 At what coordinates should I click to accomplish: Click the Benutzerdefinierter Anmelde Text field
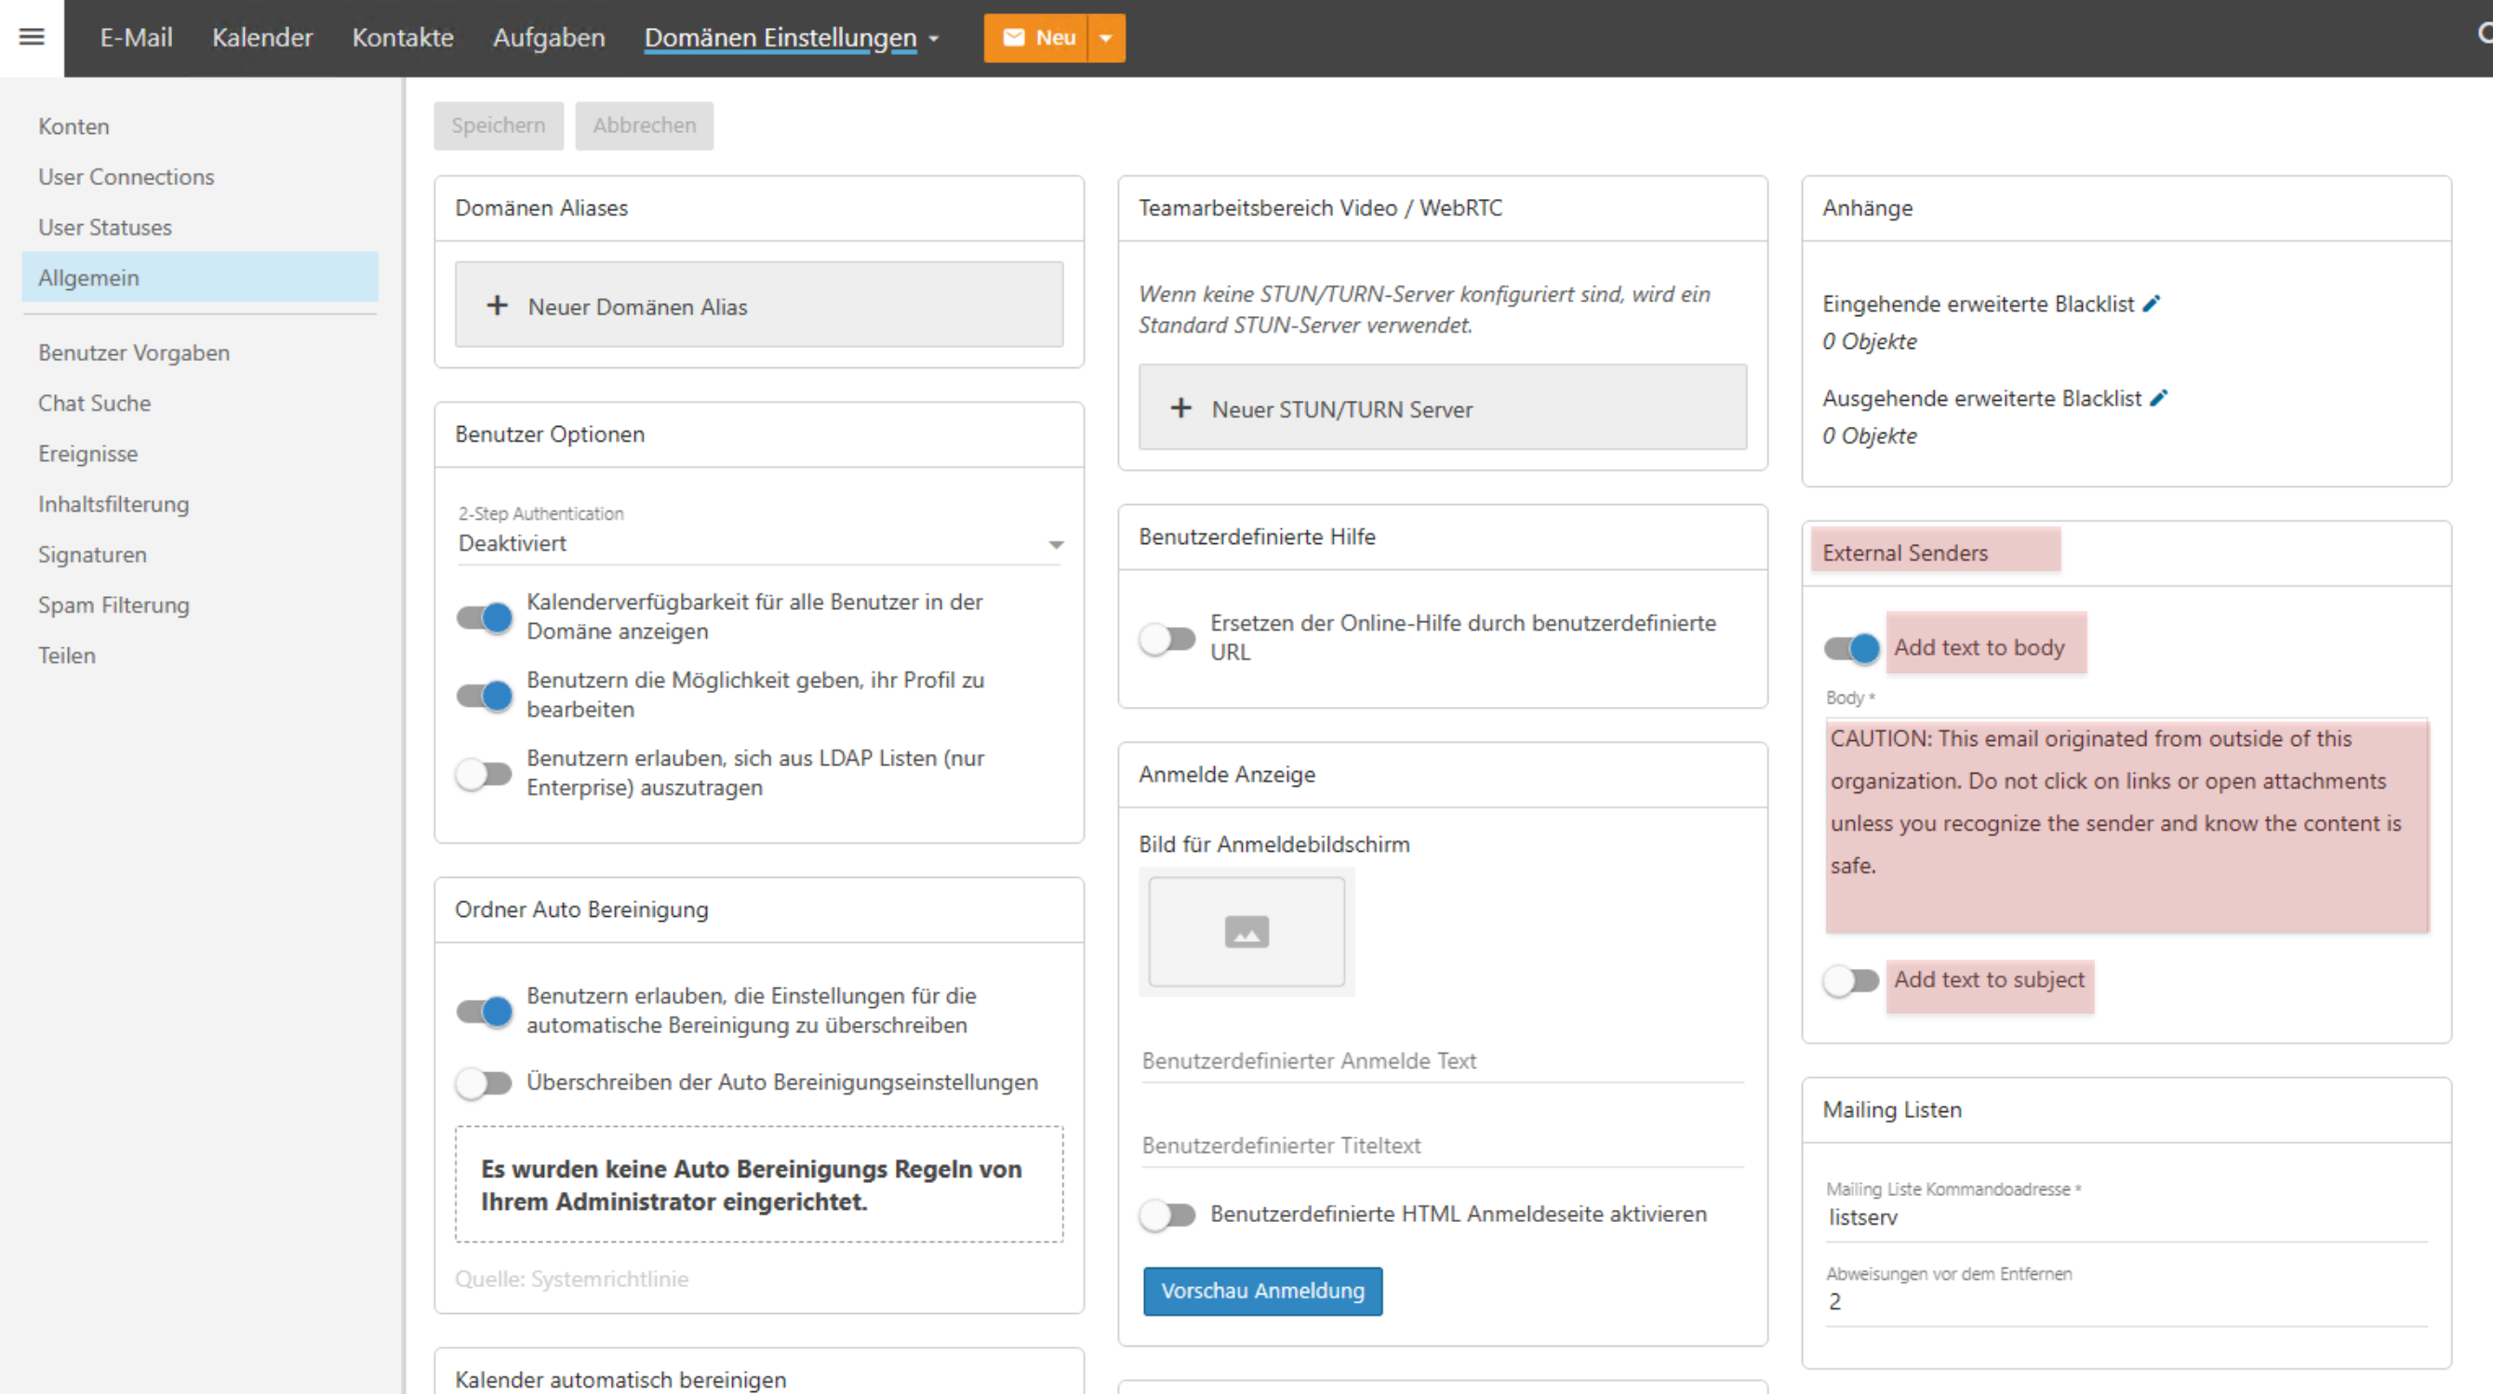coord(1443,1061)
